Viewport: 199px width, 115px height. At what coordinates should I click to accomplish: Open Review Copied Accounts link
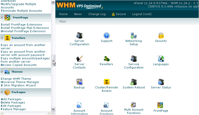point(19,65)
